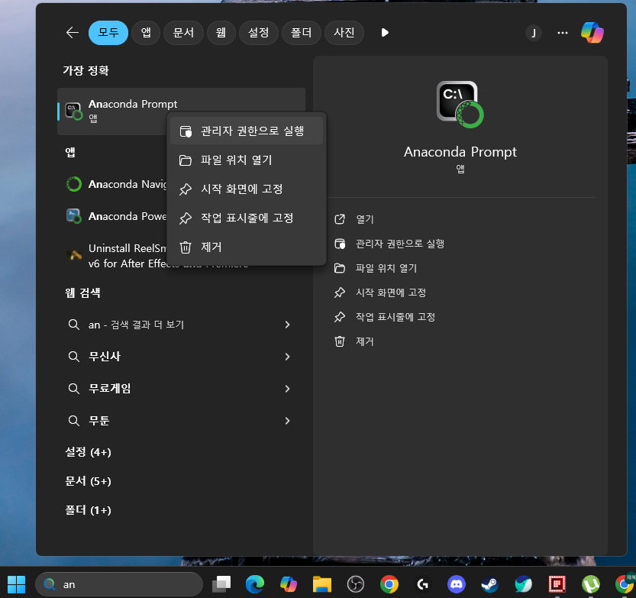Expand the 폴더 (1+) results group
Viewport: 636px width, 598px height.
coord(88,510)
